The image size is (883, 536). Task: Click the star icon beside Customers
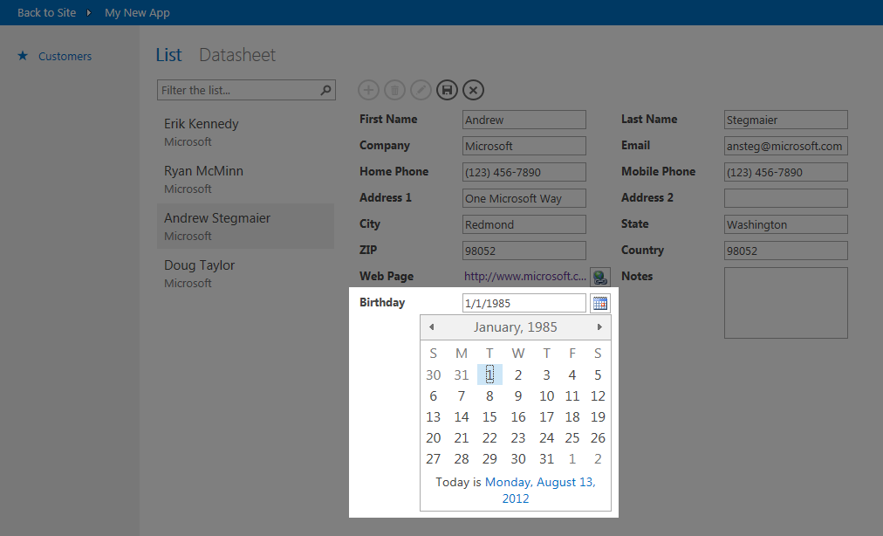click(x=22, y=56)
